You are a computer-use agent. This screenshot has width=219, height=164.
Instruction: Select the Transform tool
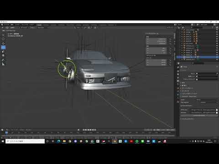[3, 56]
